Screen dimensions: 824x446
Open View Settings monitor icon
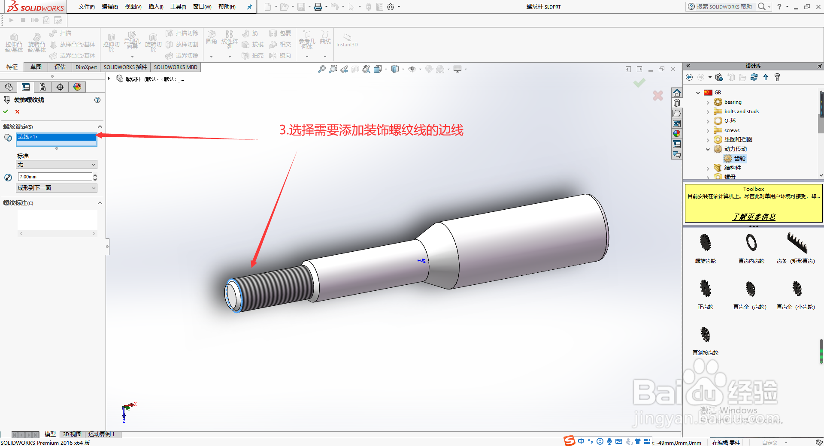[457, 69]
